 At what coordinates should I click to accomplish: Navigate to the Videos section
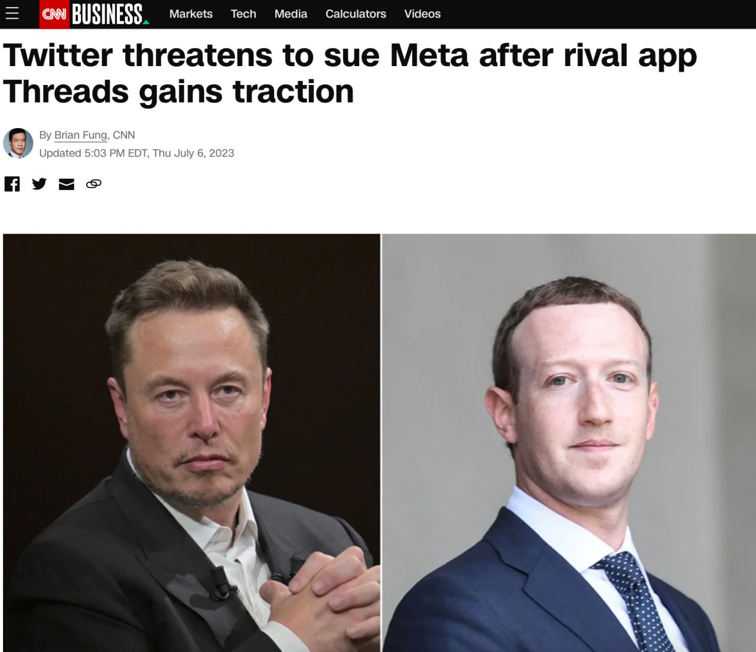(x=422, y=14)
